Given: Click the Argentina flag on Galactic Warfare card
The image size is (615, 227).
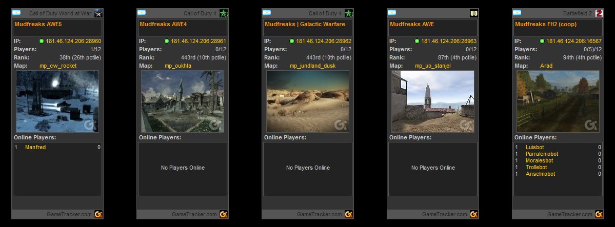Looking at the screenshot, I should [x=266, y=12].
